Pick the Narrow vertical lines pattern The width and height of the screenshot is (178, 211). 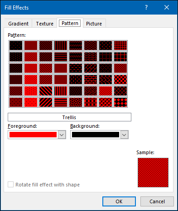pyautogui.click(x=61, y=68)
